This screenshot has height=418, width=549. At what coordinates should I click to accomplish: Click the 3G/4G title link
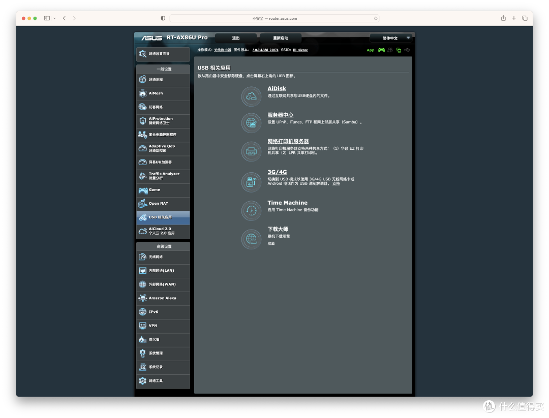click(278, 172)
